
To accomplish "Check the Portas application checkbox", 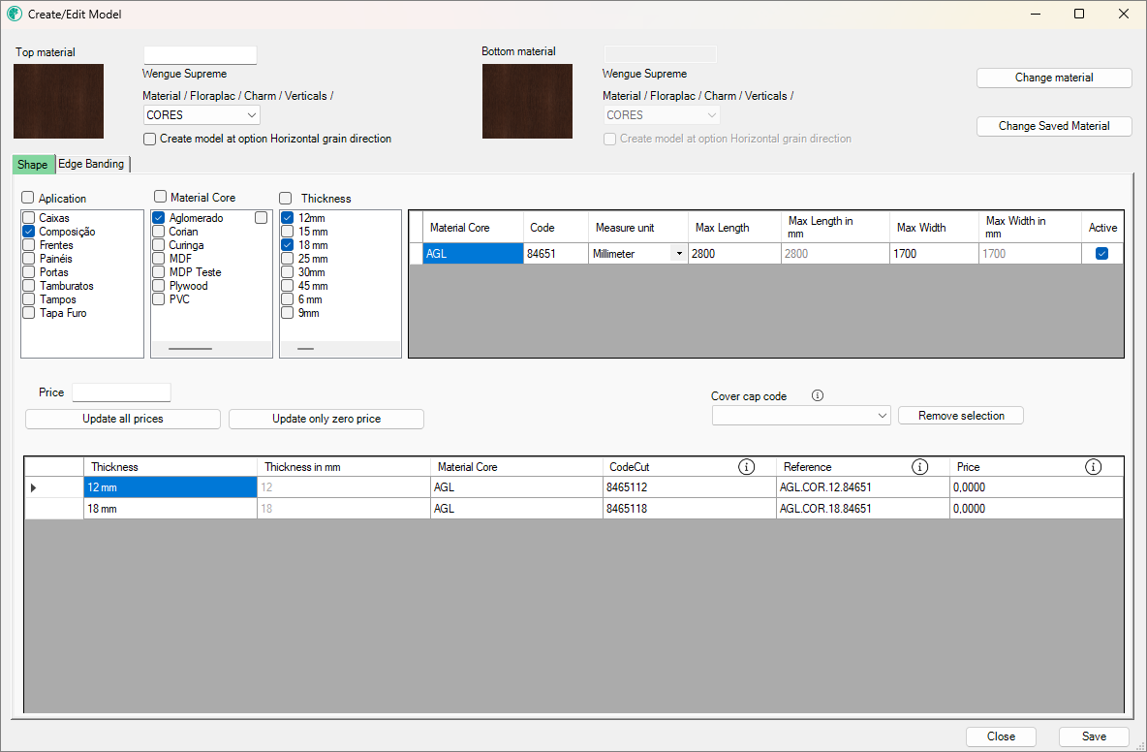I will [29, 272].
